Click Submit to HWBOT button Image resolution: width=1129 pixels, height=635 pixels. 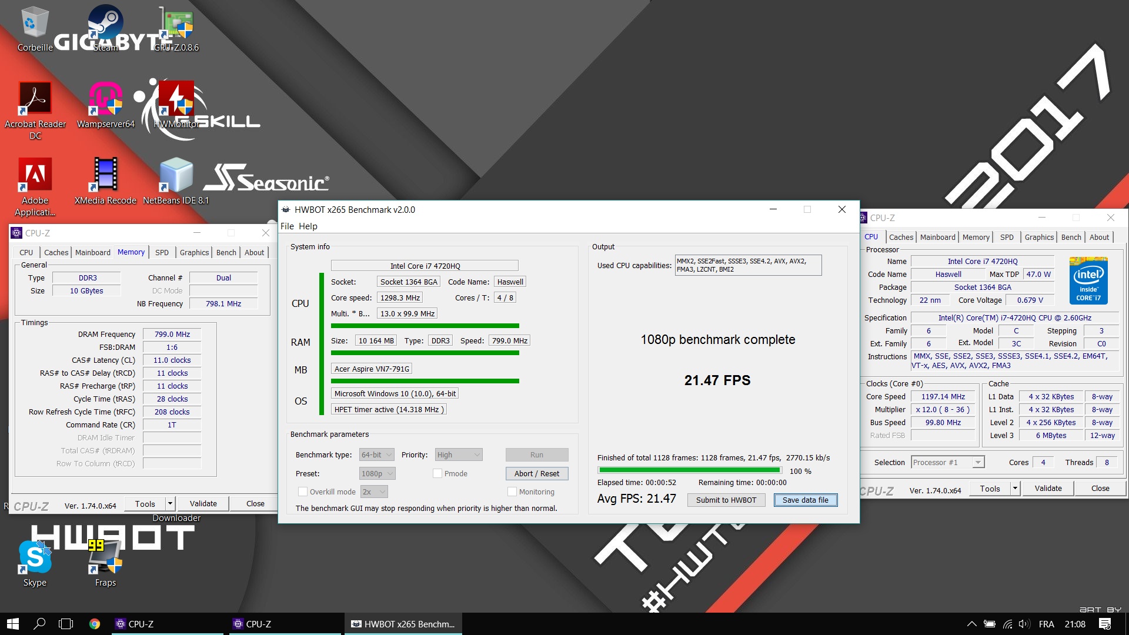click(726, 500)
